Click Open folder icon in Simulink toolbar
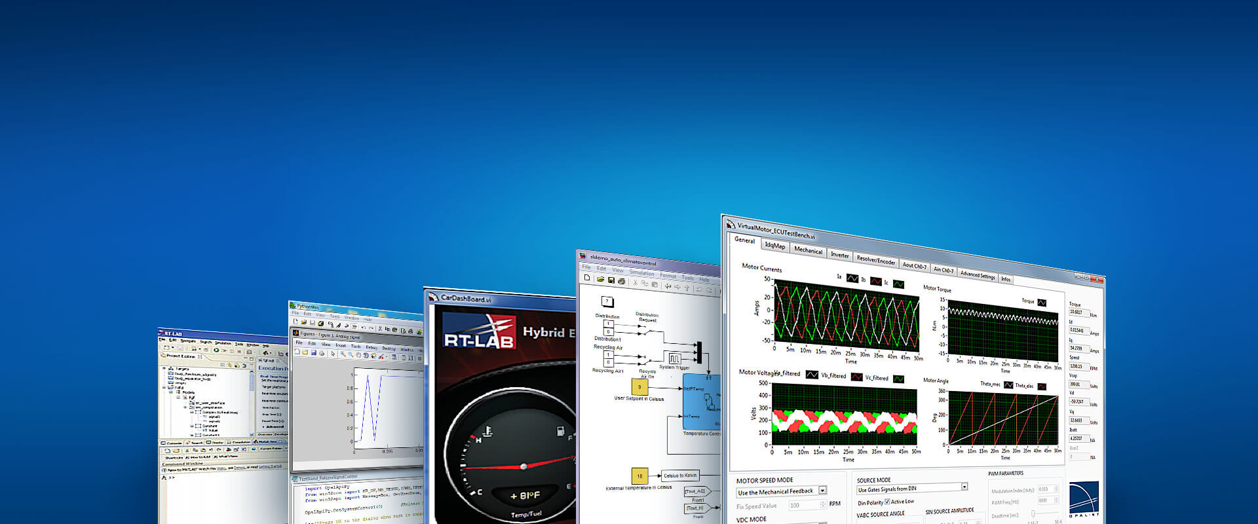This screenshot has width=1258, height=524. click(x=601, y=279)
